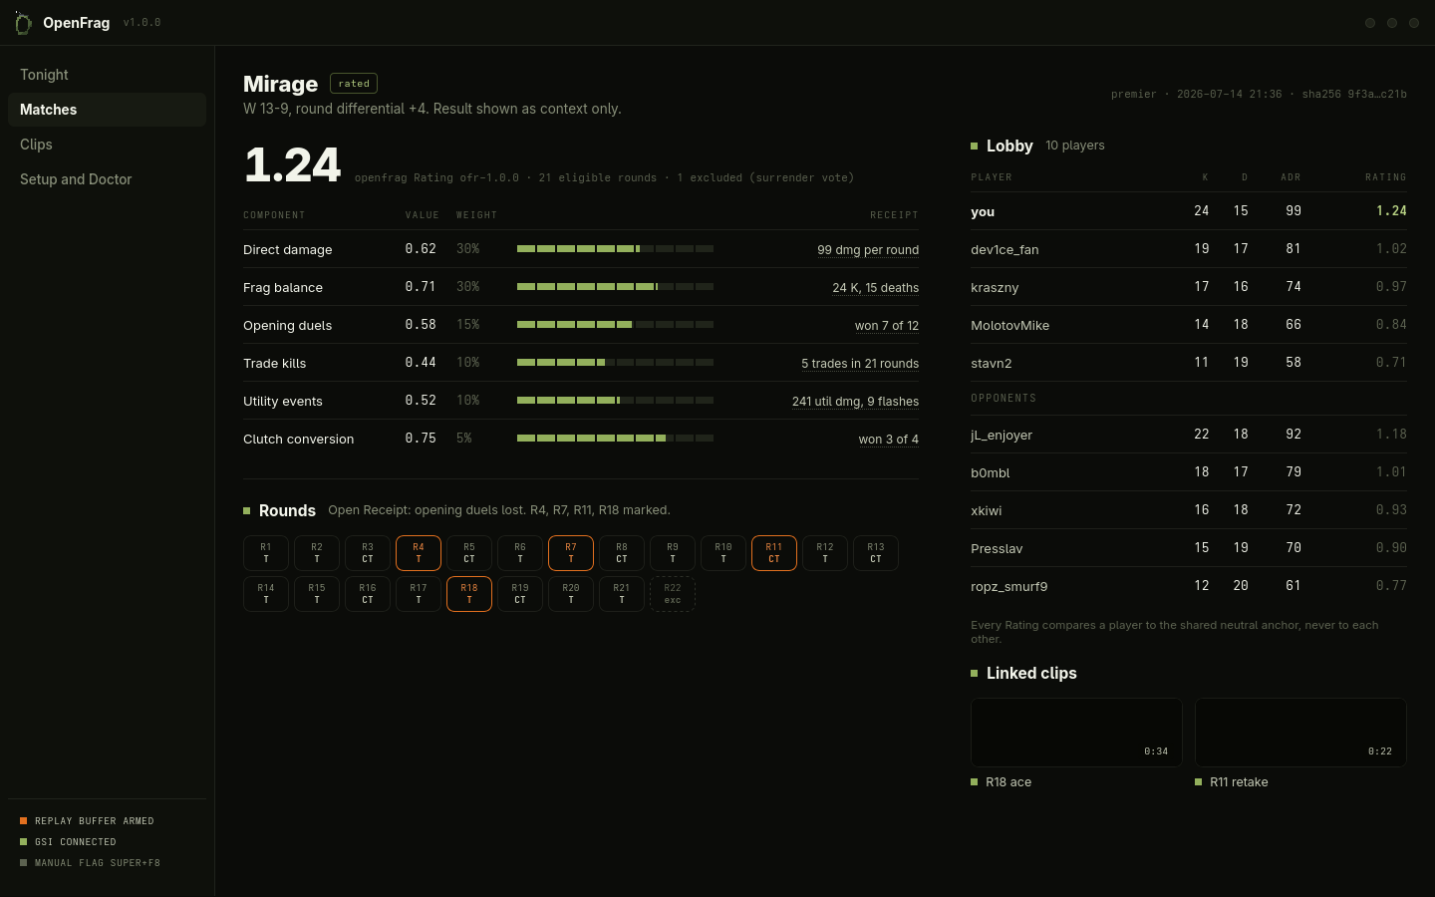Click the 'R18 ace' clip label

pos(1008,782)
